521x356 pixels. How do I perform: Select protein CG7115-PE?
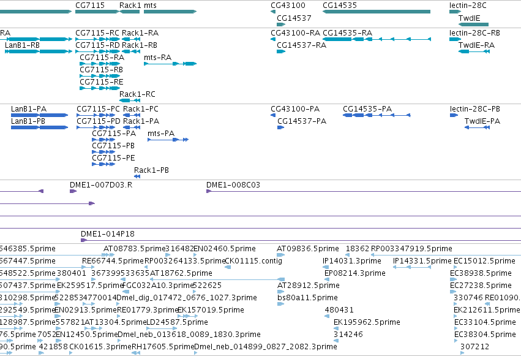(x=113, y=158)
